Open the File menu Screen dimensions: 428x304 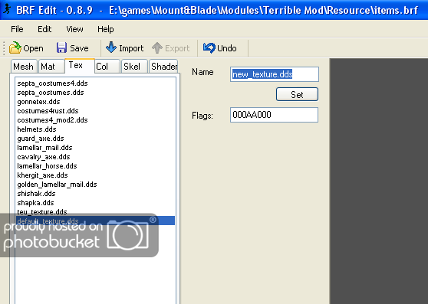(17, 29)
